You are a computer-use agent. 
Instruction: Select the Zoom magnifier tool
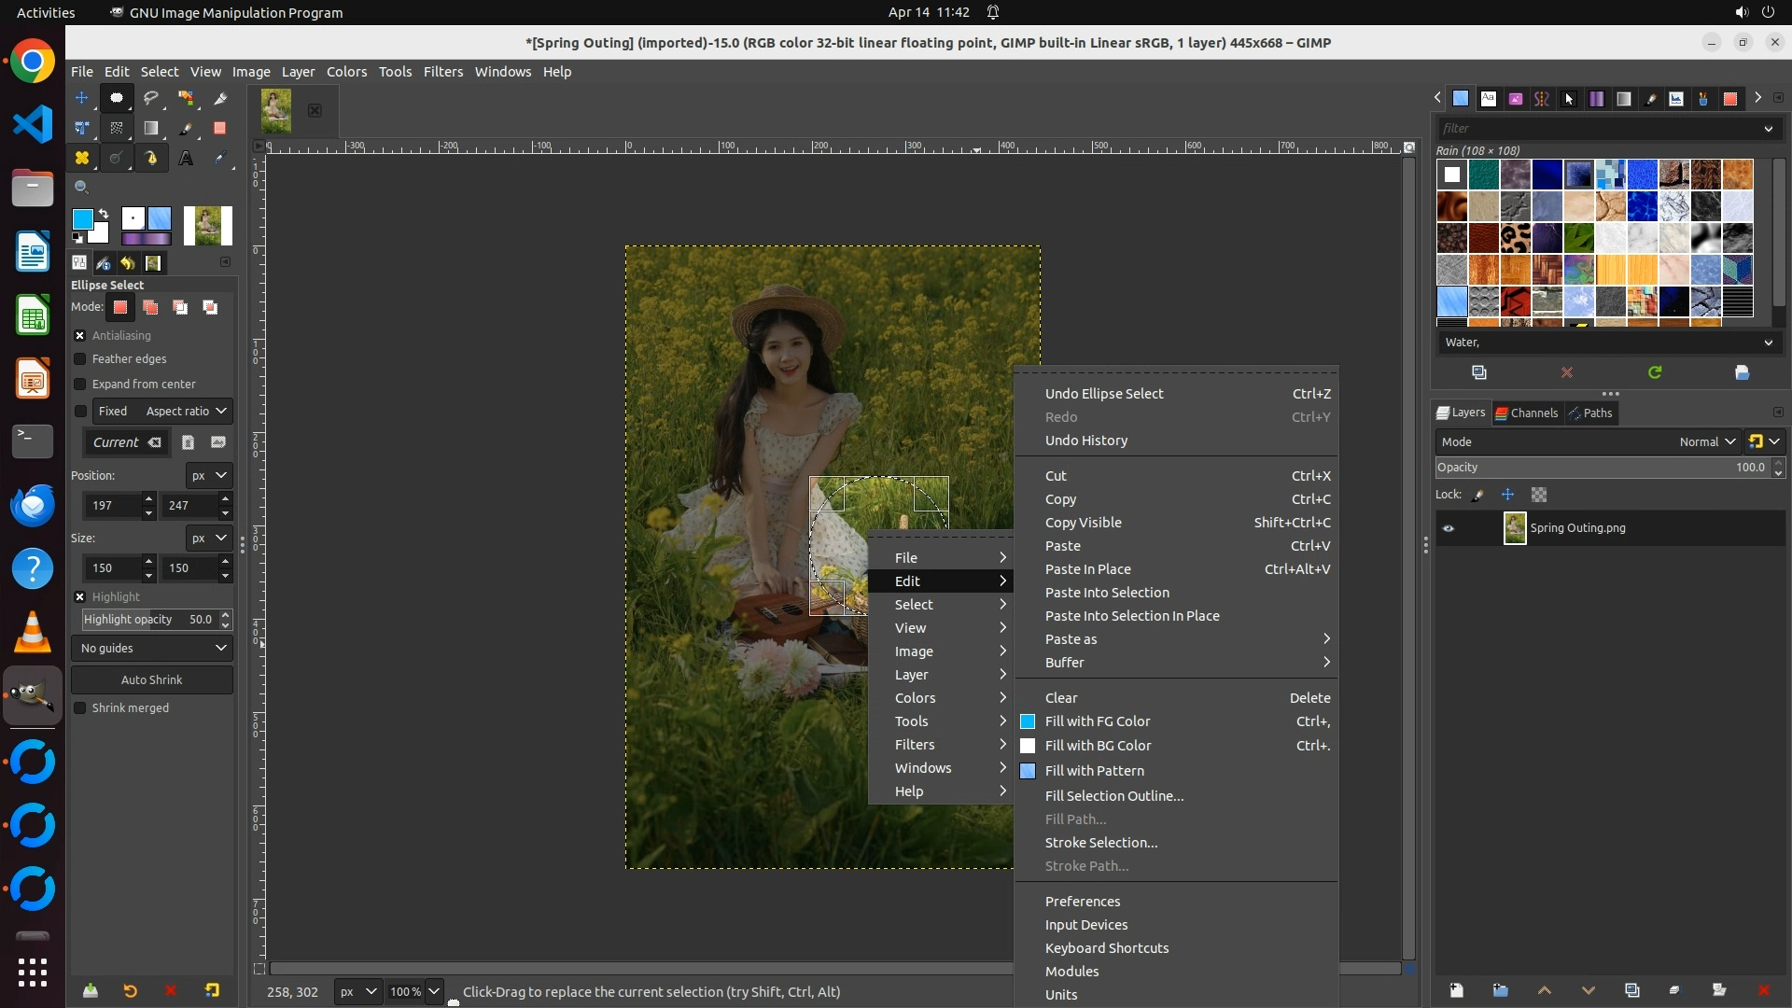(x=81, y=188)
